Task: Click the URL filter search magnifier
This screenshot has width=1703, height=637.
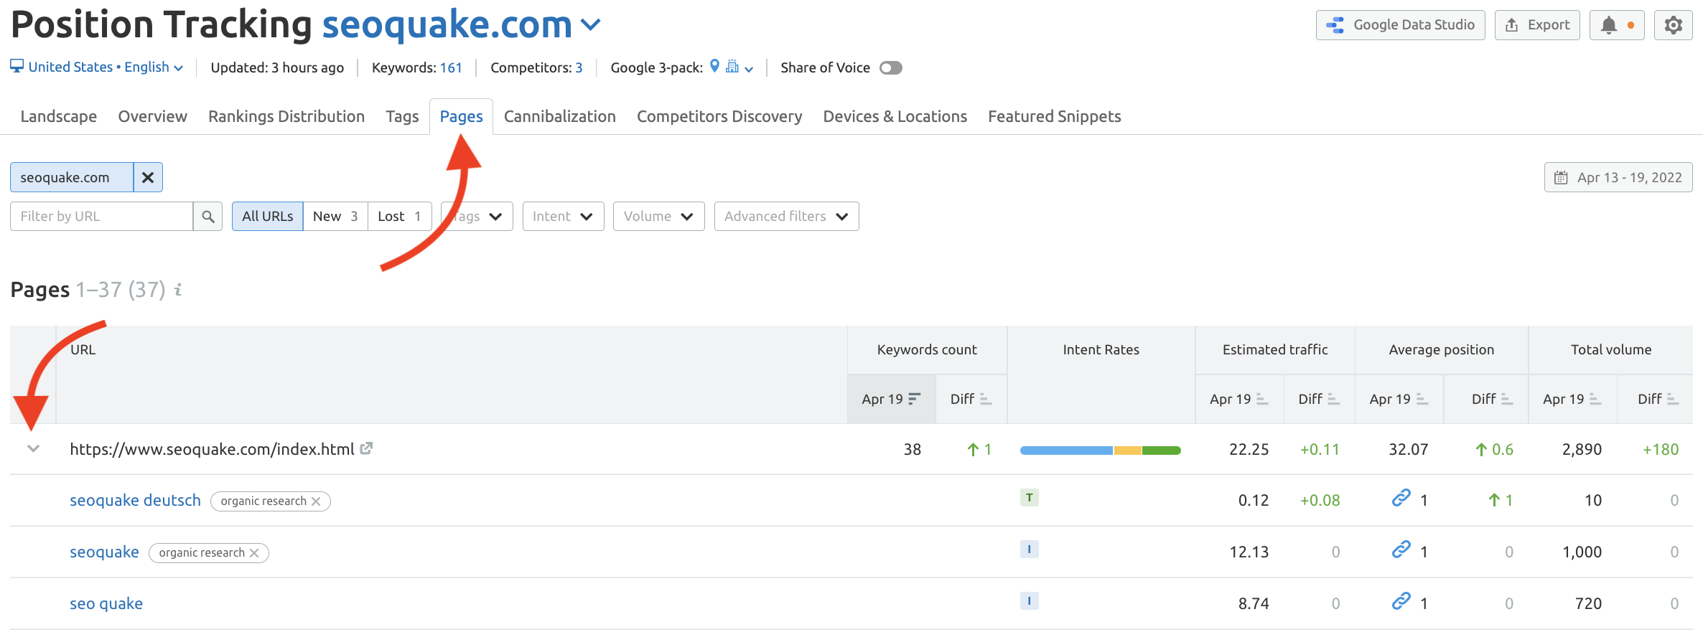Action: [x=208, y=216]
